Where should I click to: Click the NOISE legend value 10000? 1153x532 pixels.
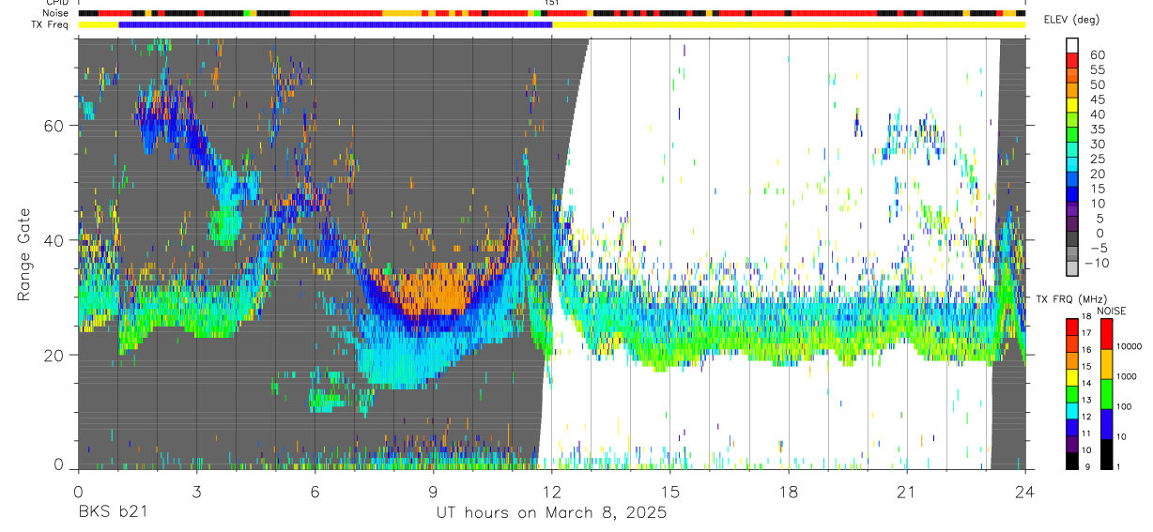tap(1131, 346)
